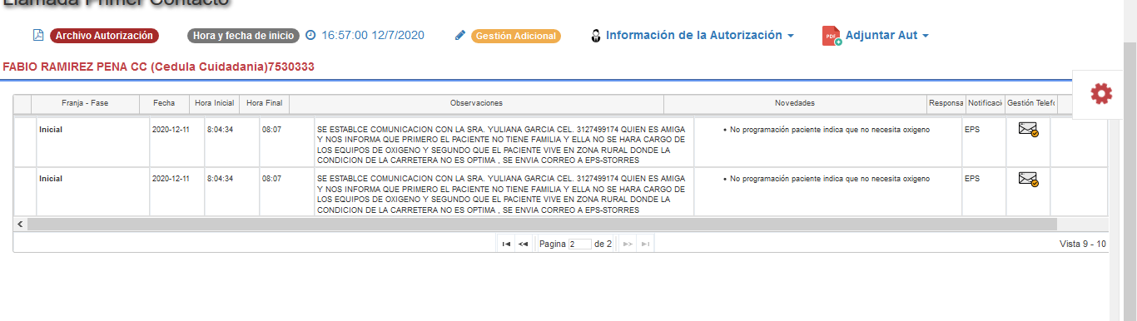
Task: Open the red settings gear icon
Action: point(1101,95)
